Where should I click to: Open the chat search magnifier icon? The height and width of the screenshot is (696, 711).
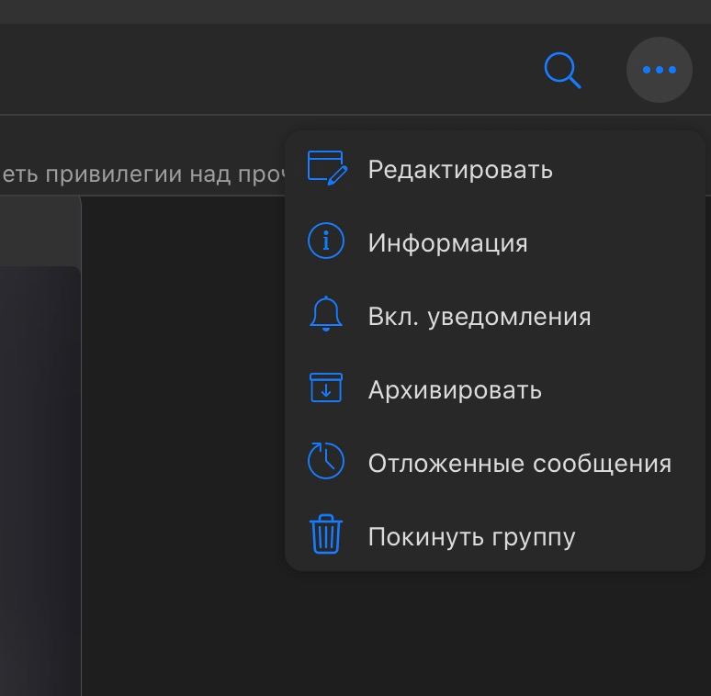coord(562,70)
